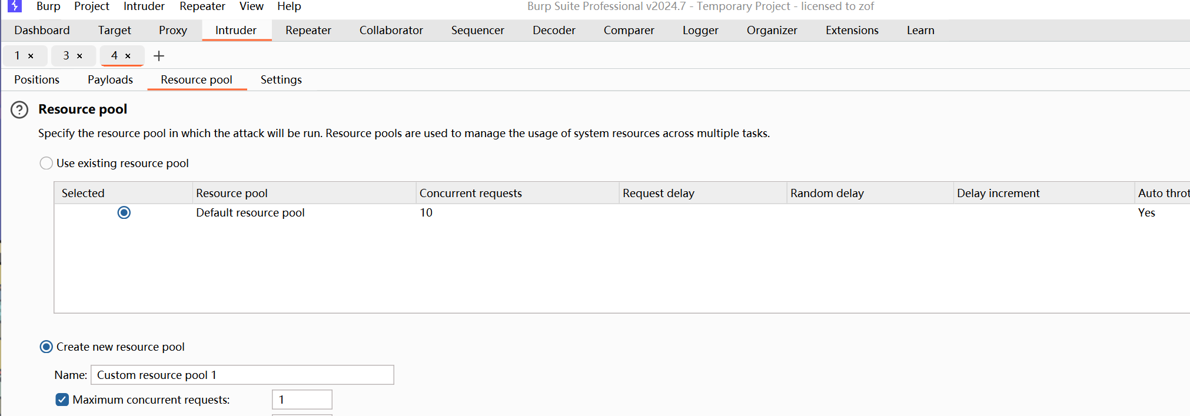Viewport: 1190px width, 416px height.
Task: Click the concurrent requests value '10'
Action: [426, 212]
